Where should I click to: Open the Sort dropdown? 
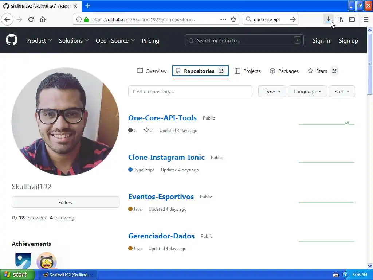[x=342, y=92]
